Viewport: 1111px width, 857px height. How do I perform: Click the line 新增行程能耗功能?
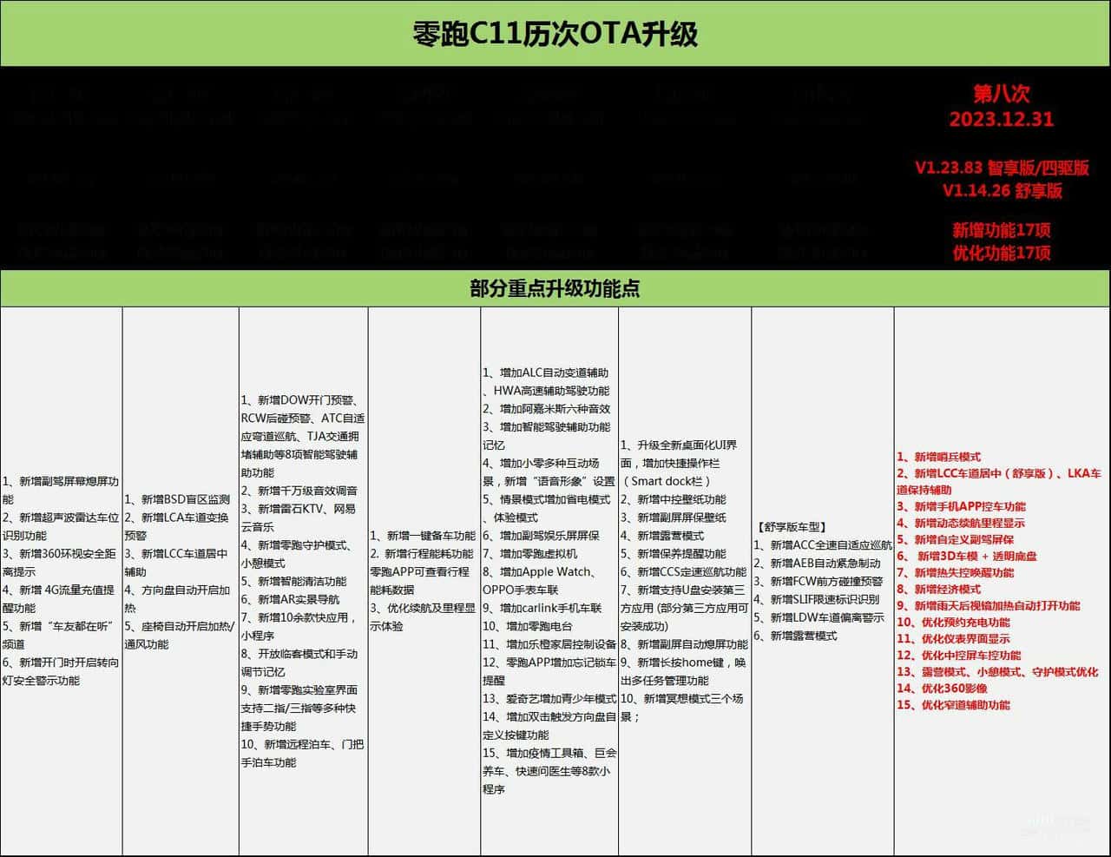click(422, 554)
